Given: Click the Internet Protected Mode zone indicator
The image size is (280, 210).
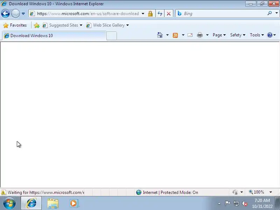Looking at the screenshot, I should [170, 192].
